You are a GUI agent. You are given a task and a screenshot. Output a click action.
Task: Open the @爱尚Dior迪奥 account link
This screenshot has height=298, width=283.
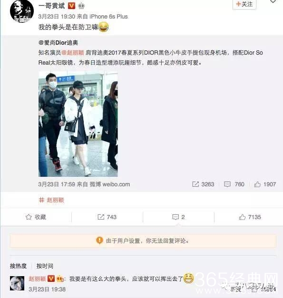[x=58, y=43]
